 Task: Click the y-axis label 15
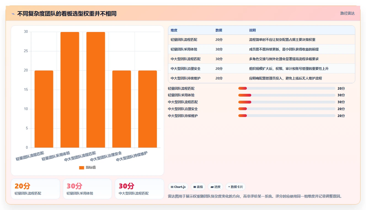[x=26, y=90]
